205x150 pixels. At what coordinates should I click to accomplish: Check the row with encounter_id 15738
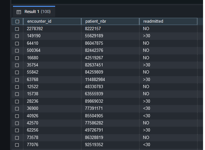click(17, 94)
